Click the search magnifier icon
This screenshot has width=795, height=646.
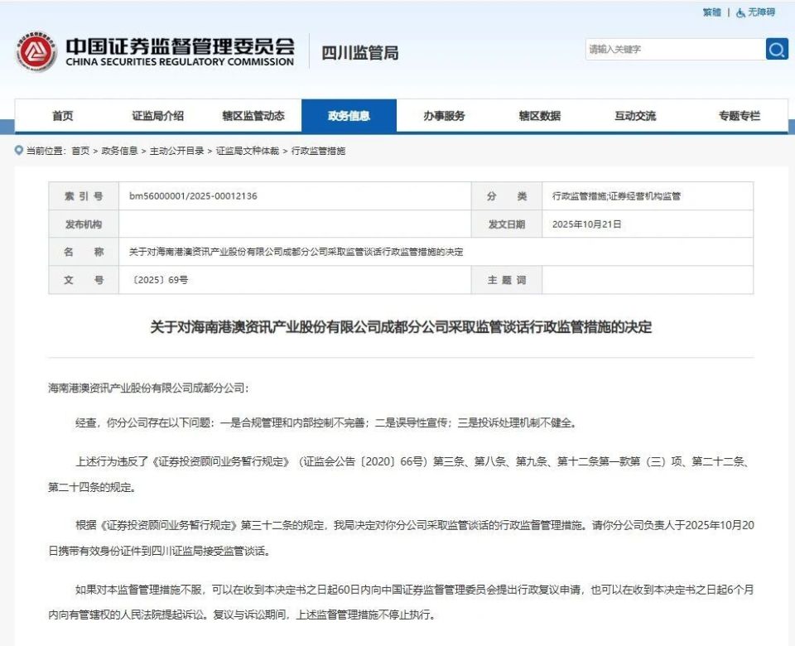pyautogui.click(x=777, y=49)
